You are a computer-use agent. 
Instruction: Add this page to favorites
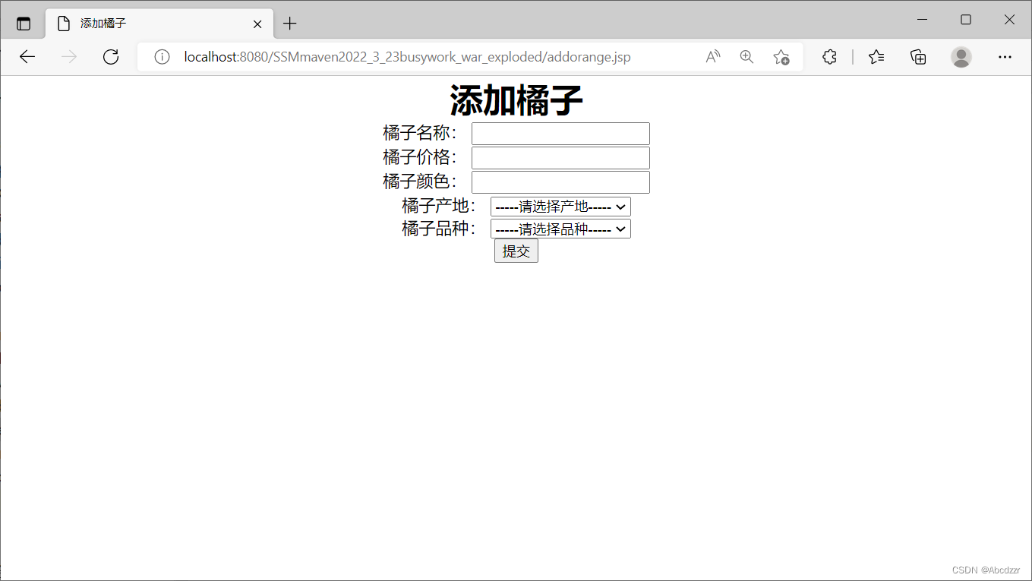coord(781,57)
